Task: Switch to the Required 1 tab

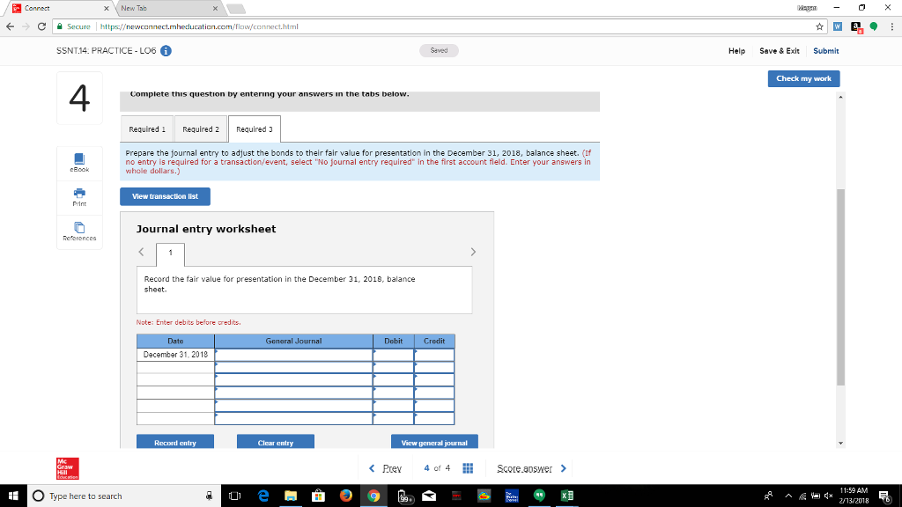Action: 147,129
